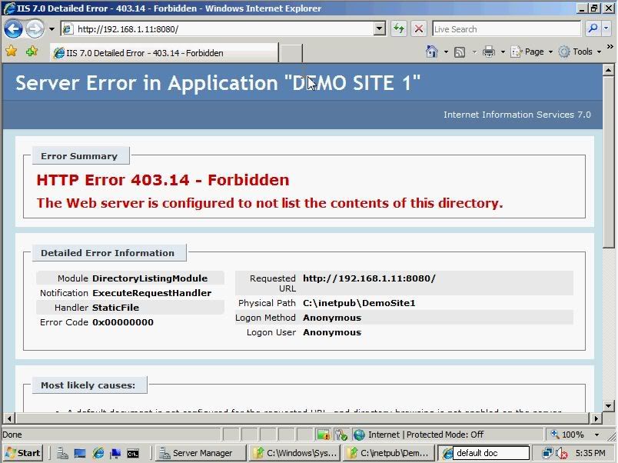Click the 100% zoom level button
The width and height of the screenshot is (618, 463).
[567, 435]
